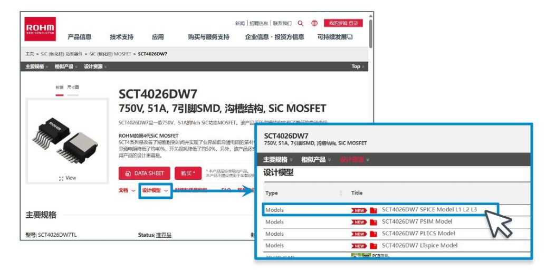The image size is (546, 271).
Task: Open 企业信息·投资方信息 menu
Action: coord(274,37)
